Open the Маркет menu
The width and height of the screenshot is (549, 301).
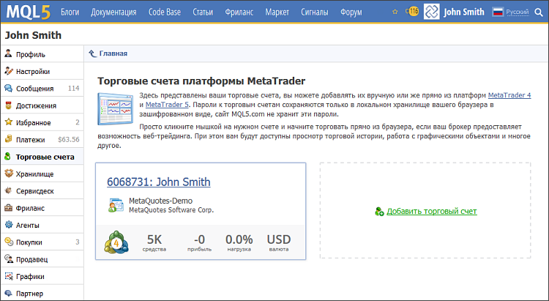tap(277, 12)
